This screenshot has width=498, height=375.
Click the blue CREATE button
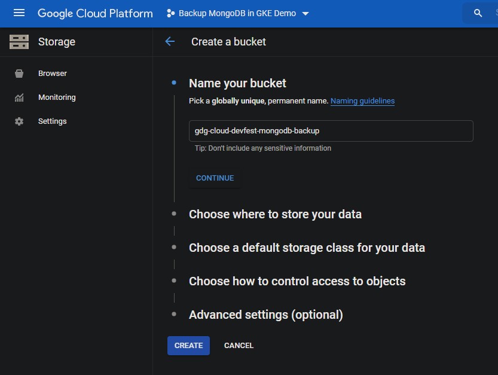tap(188, 346)
